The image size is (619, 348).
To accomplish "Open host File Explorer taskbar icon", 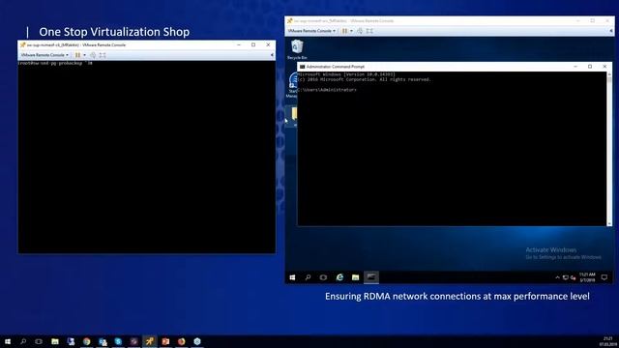I will 55,341.
